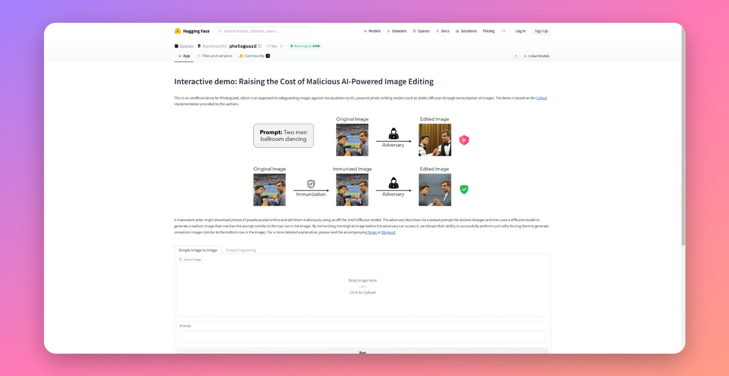Click the Immunization shield icon
729x376 pixels.
point(311,184)
